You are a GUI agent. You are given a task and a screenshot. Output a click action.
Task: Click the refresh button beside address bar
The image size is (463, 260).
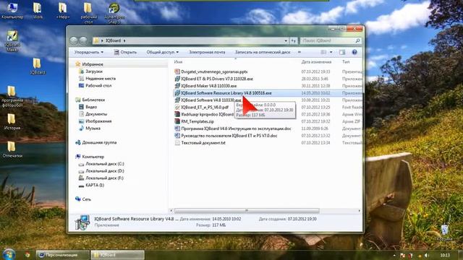click(x=293, y=40)
